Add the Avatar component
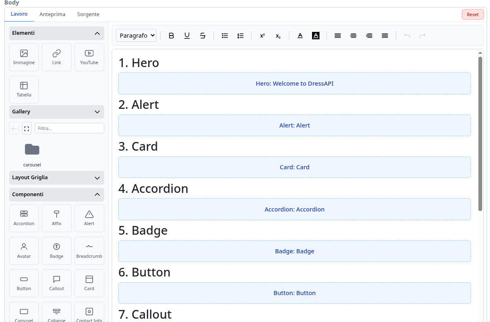Image resolution: width=490 pixels, height=322 pixels. coord(24,251)
